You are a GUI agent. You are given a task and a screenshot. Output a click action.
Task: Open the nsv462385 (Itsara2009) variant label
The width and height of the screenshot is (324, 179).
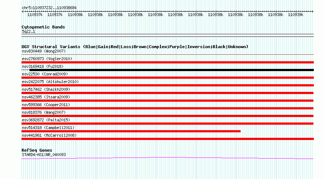[46, 97]
